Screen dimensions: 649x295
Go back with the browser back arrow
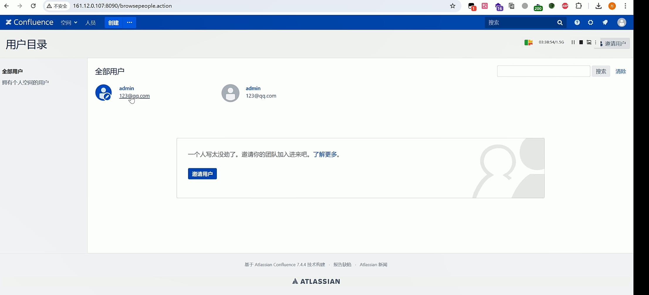[6, 6]
